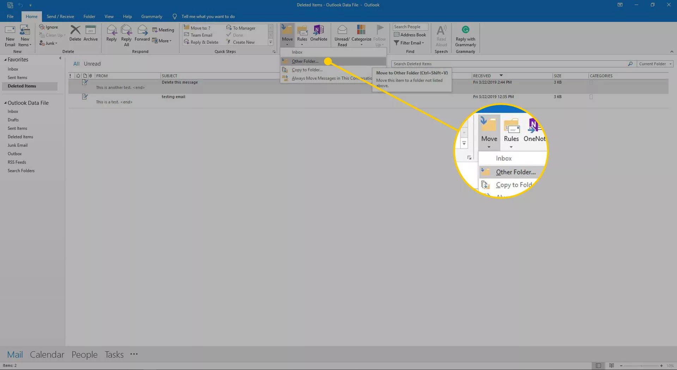Click the Search Deleted Items field
Image resolution: width=677 pixels, height=370 pixels.
pyautogui.click(x=510, y=64)
